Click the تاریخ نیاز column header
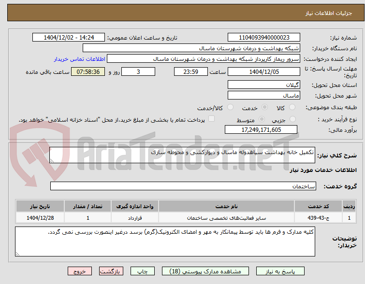Screen dimensions: 365x284 point(40,206)
